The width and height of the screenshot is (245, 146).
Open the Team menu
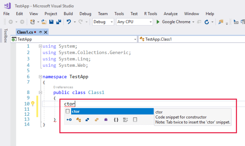pos(103,14)
